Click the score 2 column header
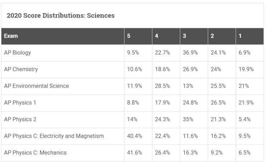The height and width of the screenshot is (165, 266). (x=212, y=36)
